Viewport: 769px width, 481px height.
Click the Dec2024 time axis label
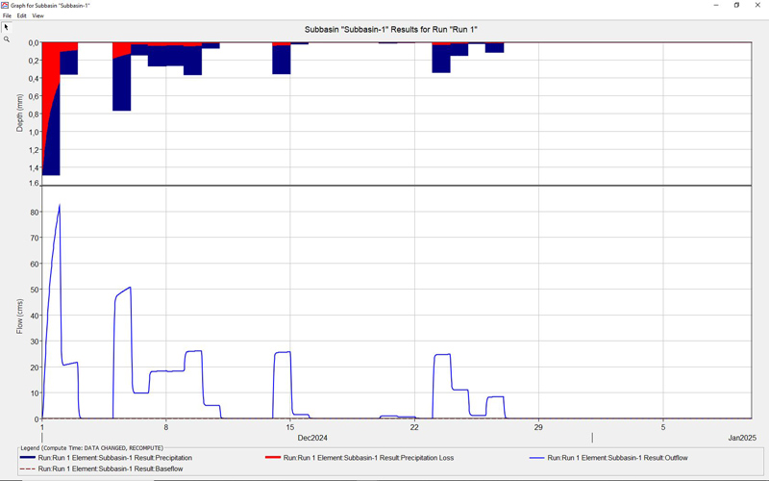point(312,438)
